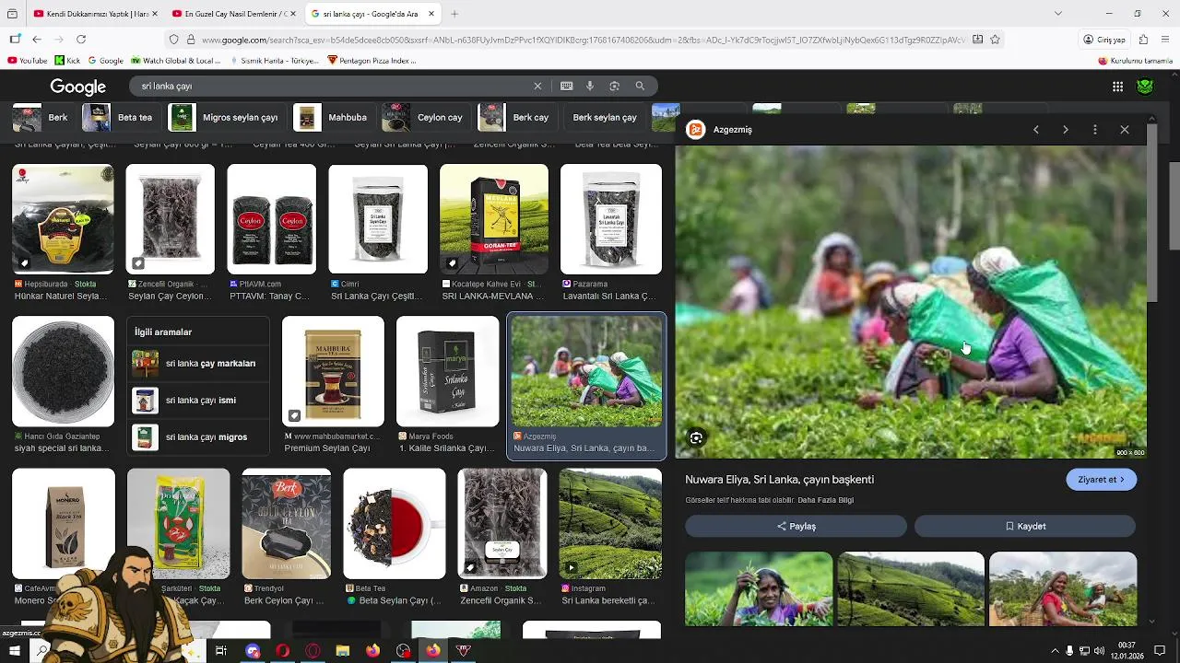Search inside the image with Lens overlay icon
Image resolution: width=1180 pixels, height=663 pixels.
pyautogui.click(x=697, y=438)
